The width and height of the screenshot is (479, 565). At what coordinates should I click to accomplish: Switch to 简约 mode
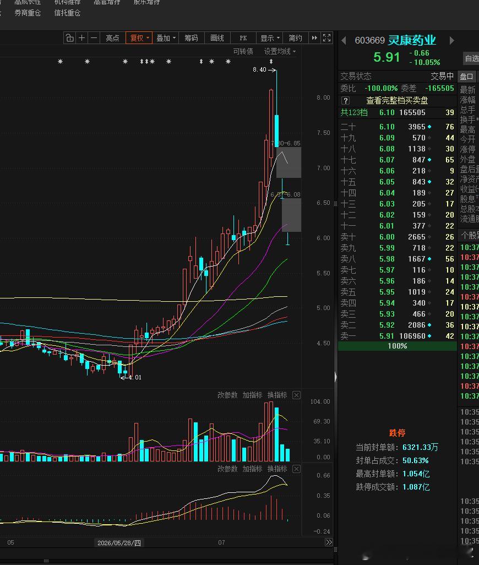click(x=295, y=38)
